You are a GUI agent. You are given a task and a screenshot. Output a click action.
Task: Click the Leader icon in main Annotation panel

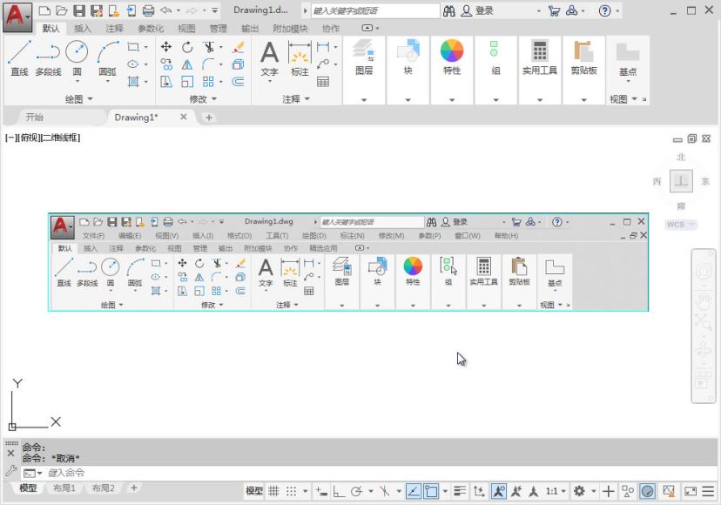(323, 64)
